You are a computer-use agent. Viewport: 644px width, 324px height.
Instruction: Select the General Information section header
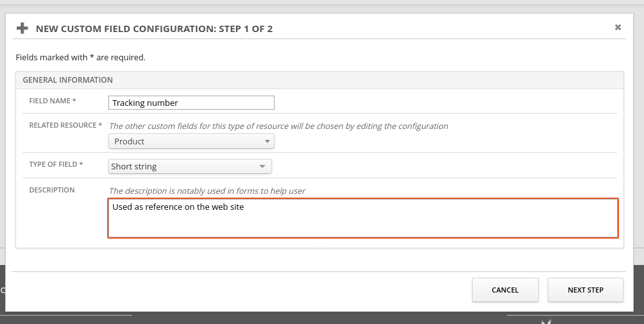tap(68, 80)
